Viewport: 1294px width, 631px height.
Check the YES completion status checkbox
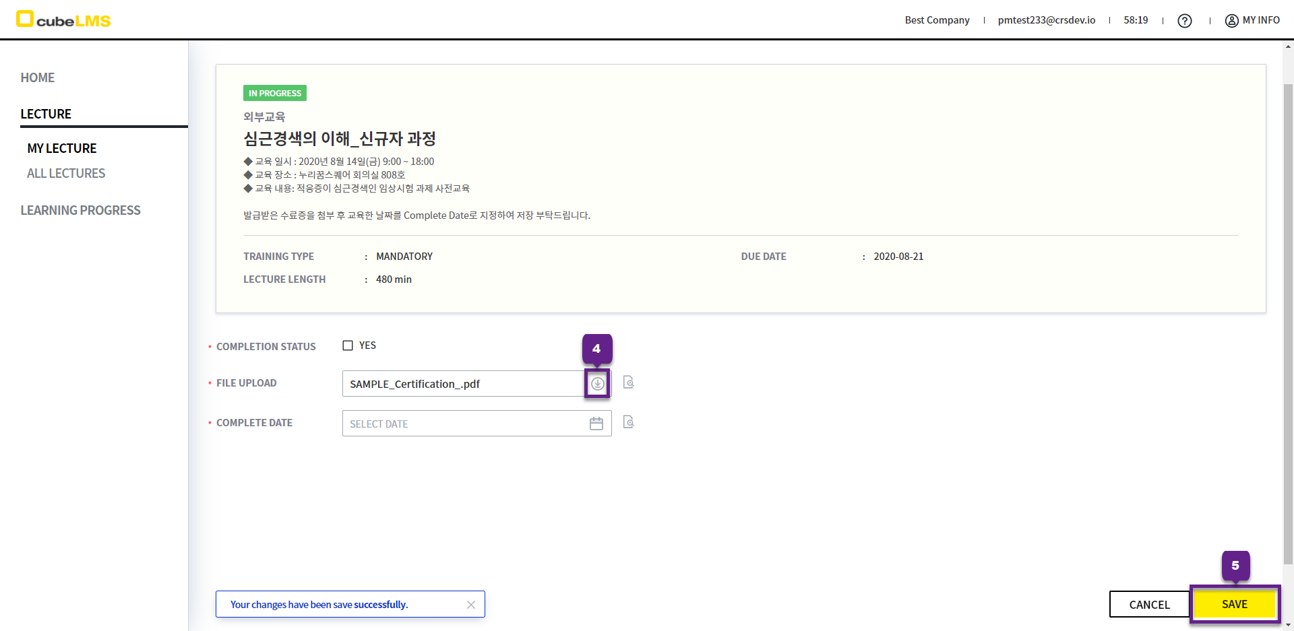(348, 345)
